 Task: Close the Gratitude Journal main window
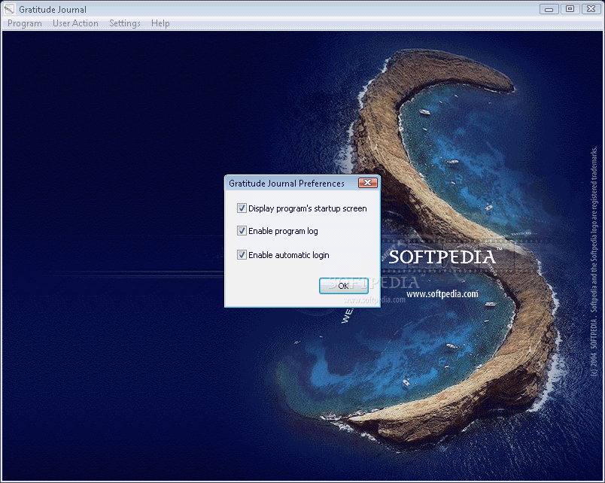(x=591, y=9)
